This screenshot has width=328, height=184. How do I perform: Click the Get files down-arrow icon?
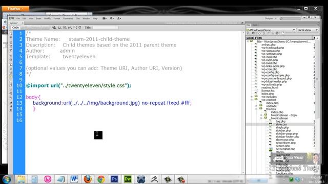[259, 33]
